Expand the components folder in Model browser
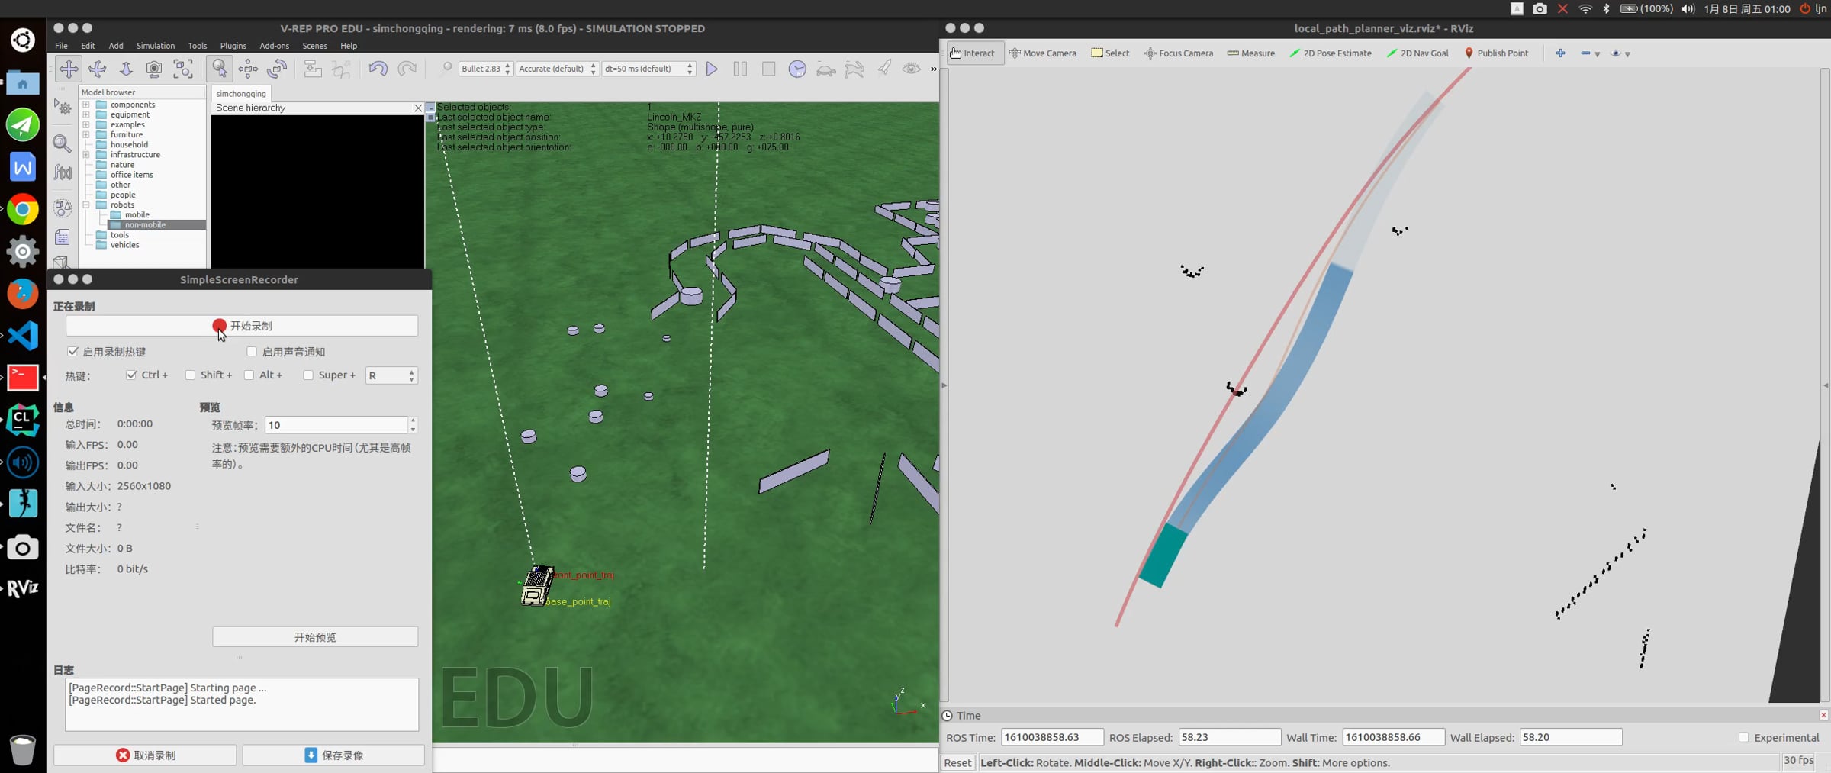 (86, 105)
